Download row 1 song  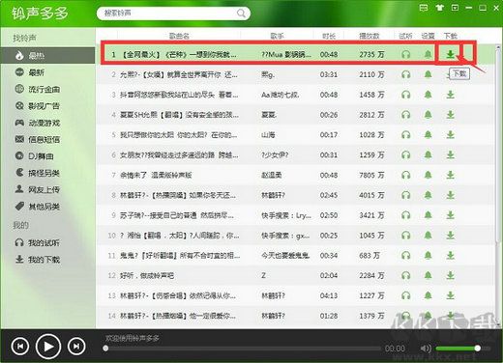(x=451, y=54)
